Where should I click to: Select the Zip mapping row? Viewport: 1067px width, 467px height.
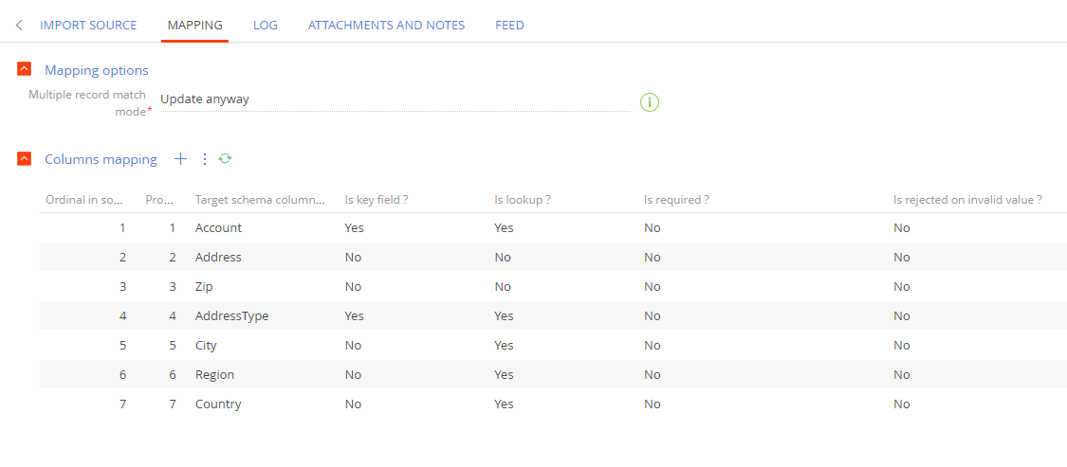coord(553,287)
